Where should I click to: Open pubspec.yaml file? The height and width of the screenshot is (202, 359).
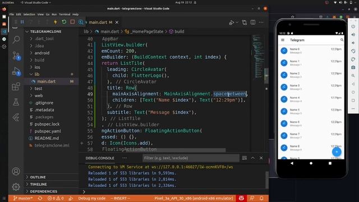[48, 131]
